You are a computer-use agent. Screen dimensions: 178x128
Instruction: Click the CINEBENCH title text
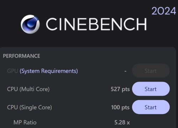(x=96, y=24)
